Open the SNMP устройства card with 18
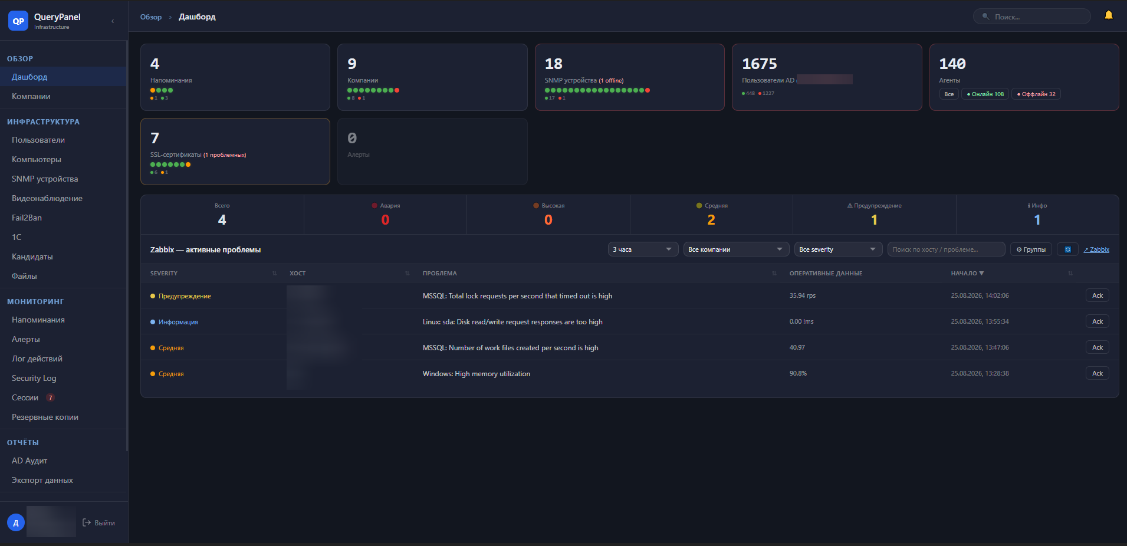This screenshot has width=1127, height=546. pos(629,77)
